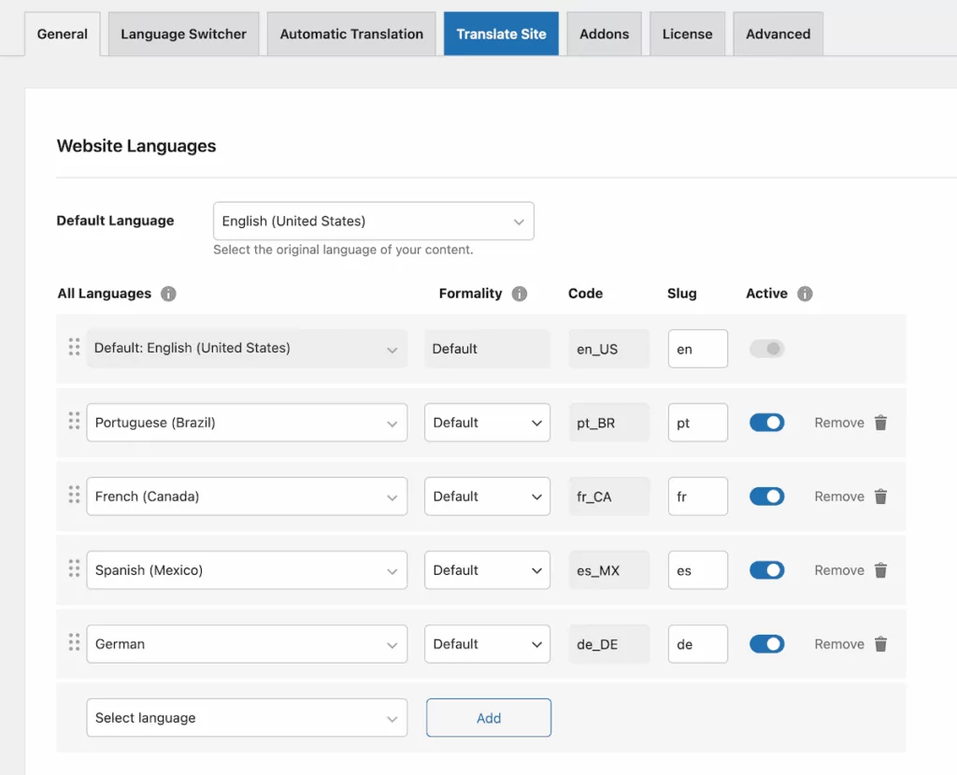Click the trash icon beside French (Canada)
This screenshot has width=957, height=775.
click(880, 496)
